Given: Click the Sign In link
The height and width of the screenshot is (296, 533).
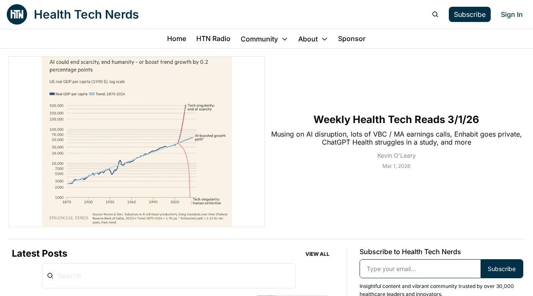Looking at the screenshot, I should 511,14.
